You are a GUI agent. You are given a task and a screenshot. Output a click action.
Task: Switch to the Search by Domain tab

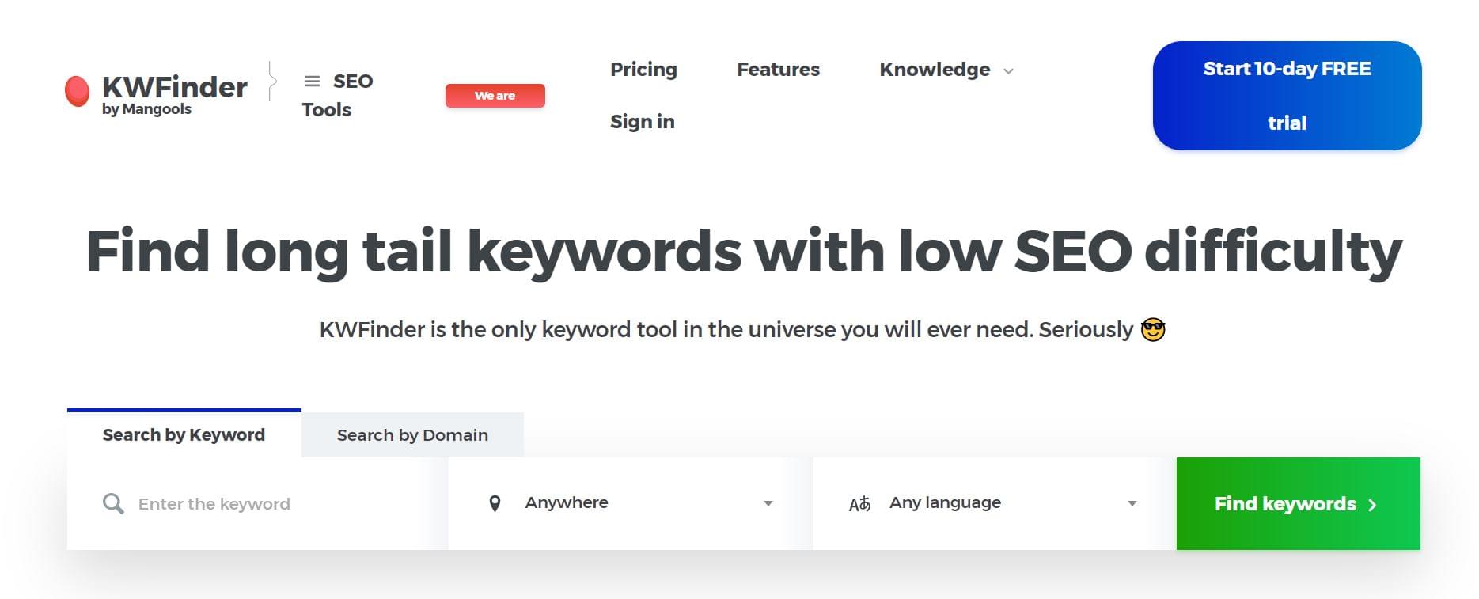pos(412,435)
